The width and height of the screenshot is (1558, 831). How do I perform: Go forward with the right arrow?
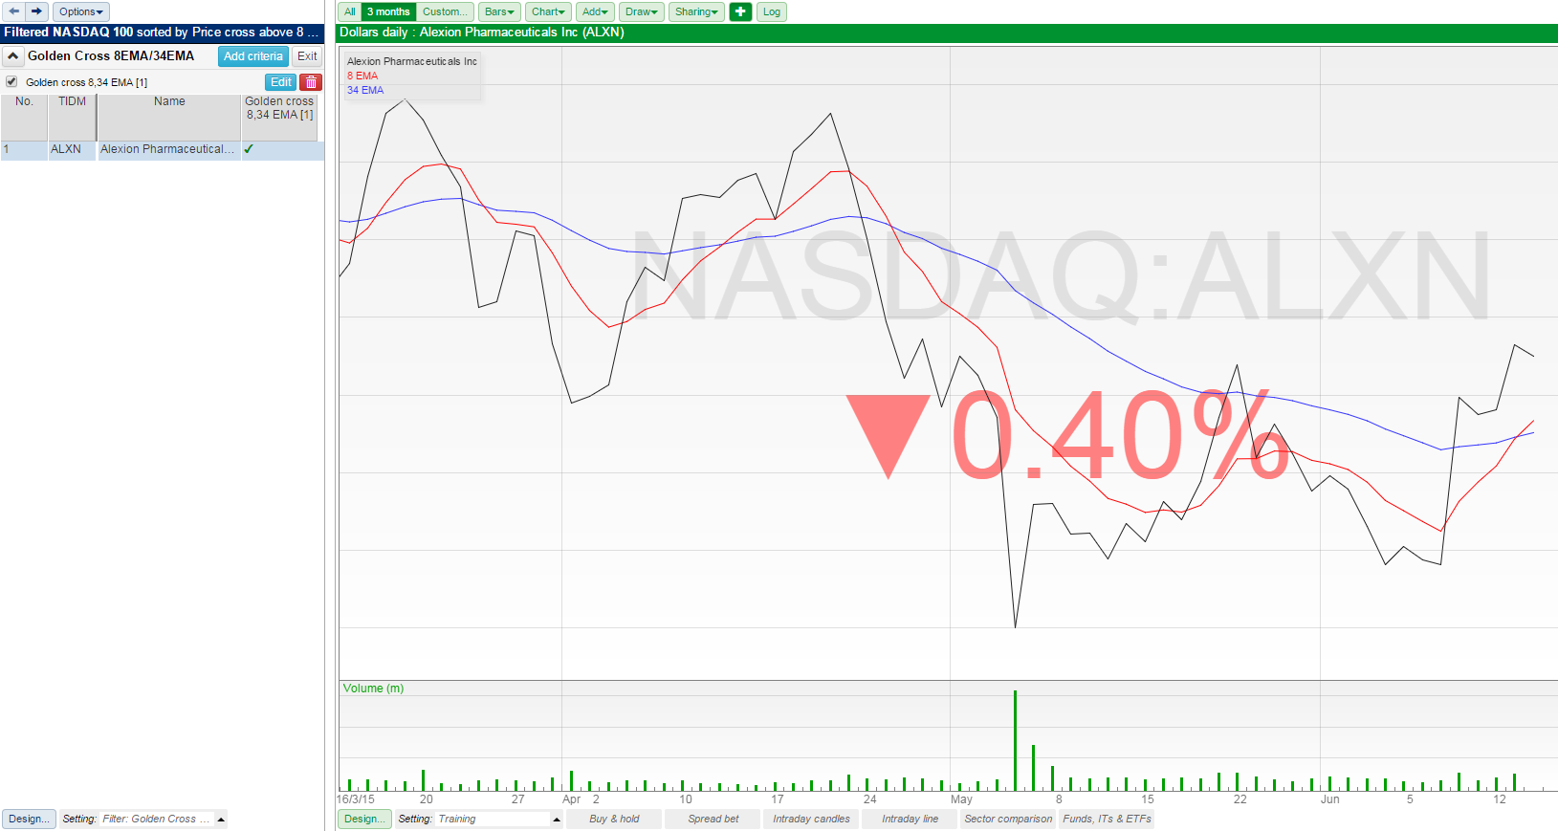36,11
